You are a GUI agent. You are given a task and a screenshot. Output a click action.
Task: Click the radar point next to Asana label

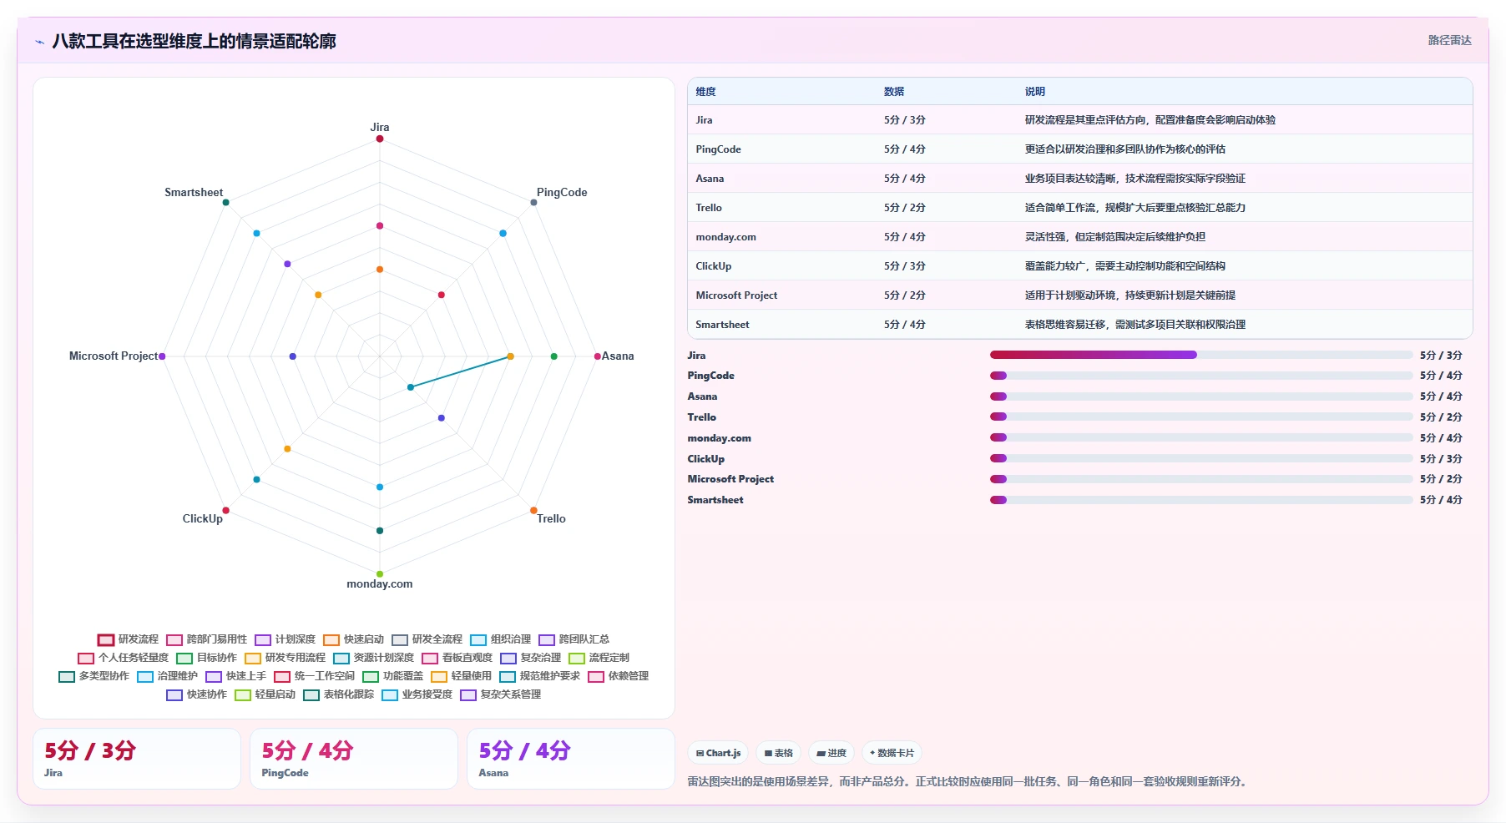[x=597, y=356]
